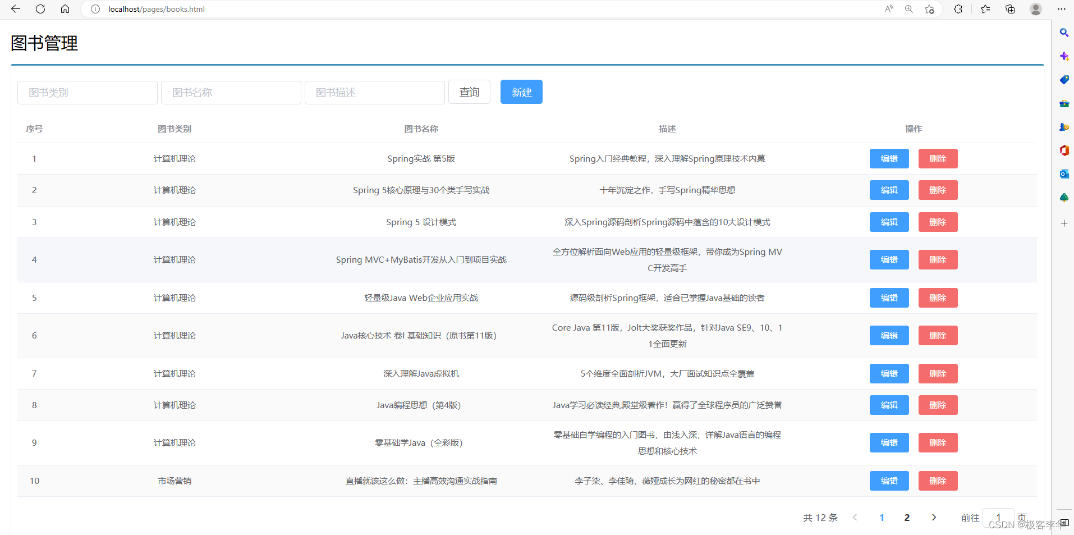The image size is (1074, 535).
Task: Open the Copilot sparkle sidebar icon
Action: coord(1064,56)
